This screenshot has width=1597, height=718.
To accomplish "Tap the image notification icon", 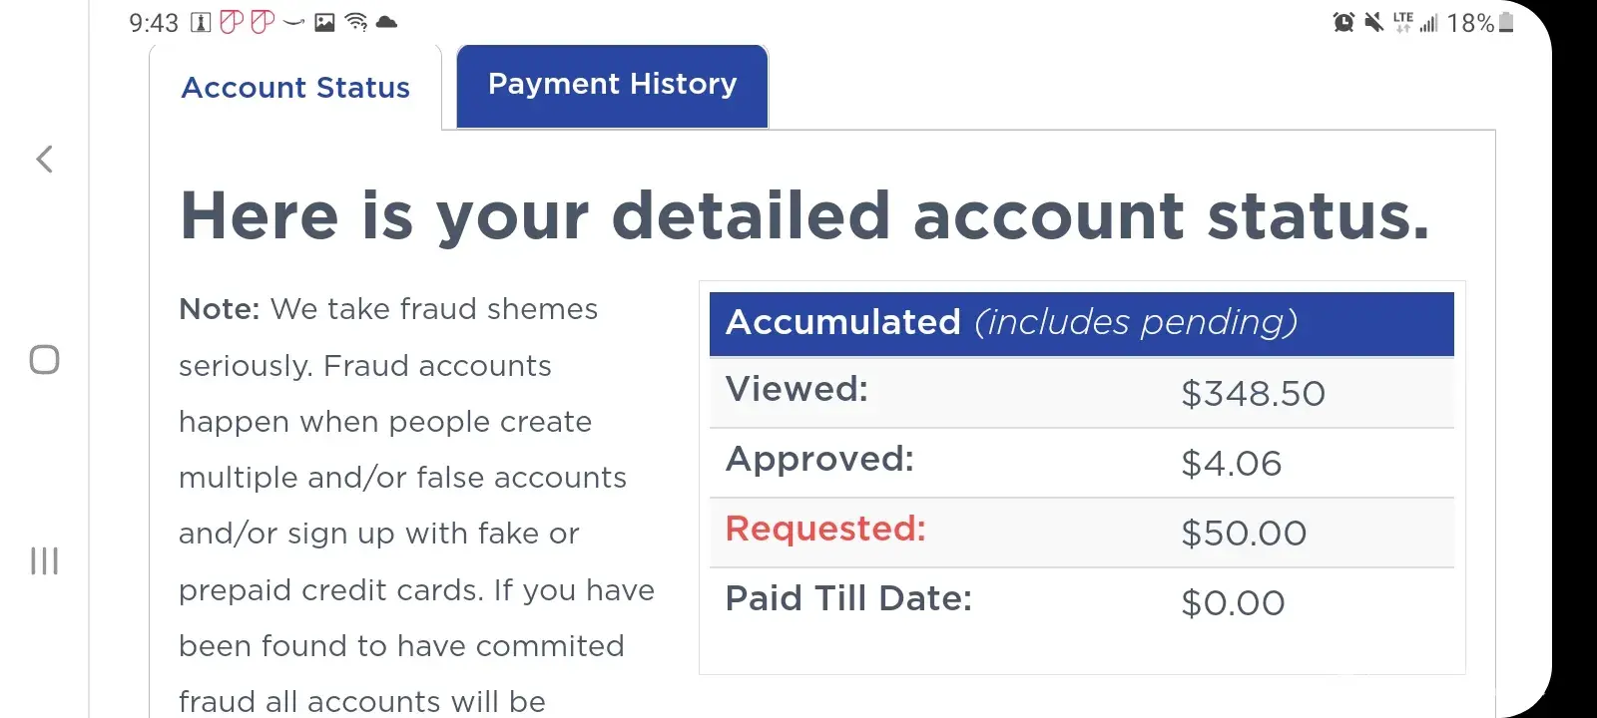I will pos(324,22).
